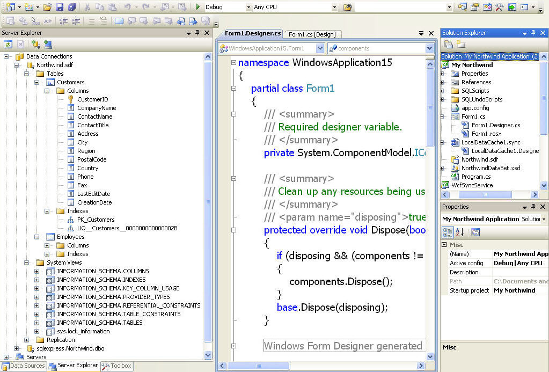Click the Property Pages icon

pos(475,232)
